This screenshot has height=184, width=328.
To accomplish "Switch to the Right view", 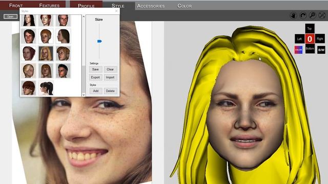I will click(x=320, y=39).
